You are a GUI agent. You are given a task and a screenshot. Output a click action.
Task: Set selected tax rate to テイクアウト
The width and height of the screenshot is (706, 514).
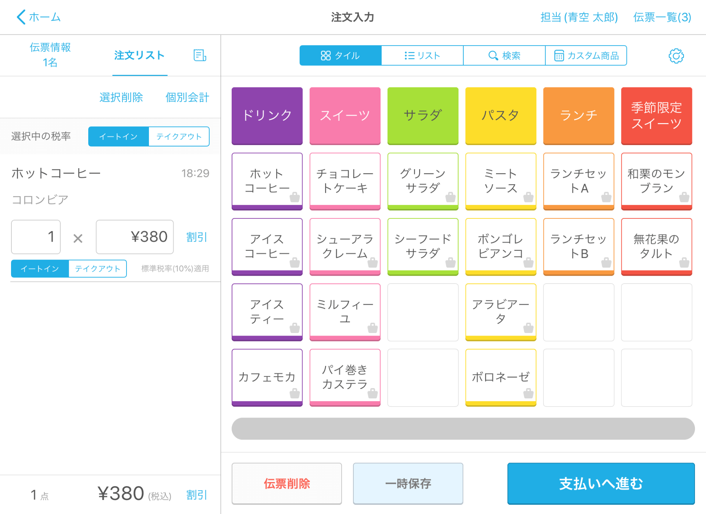pos(179,137)
